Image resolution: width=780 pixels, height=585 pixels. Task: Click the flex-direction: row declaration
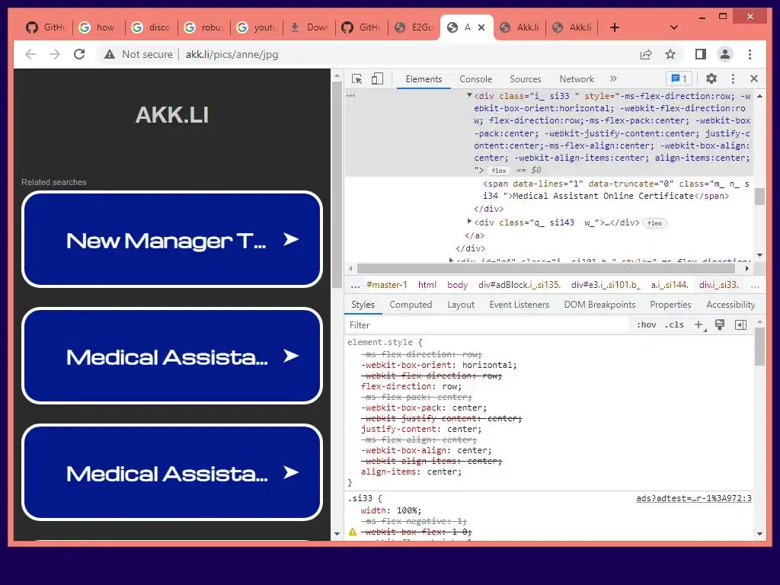411,386
